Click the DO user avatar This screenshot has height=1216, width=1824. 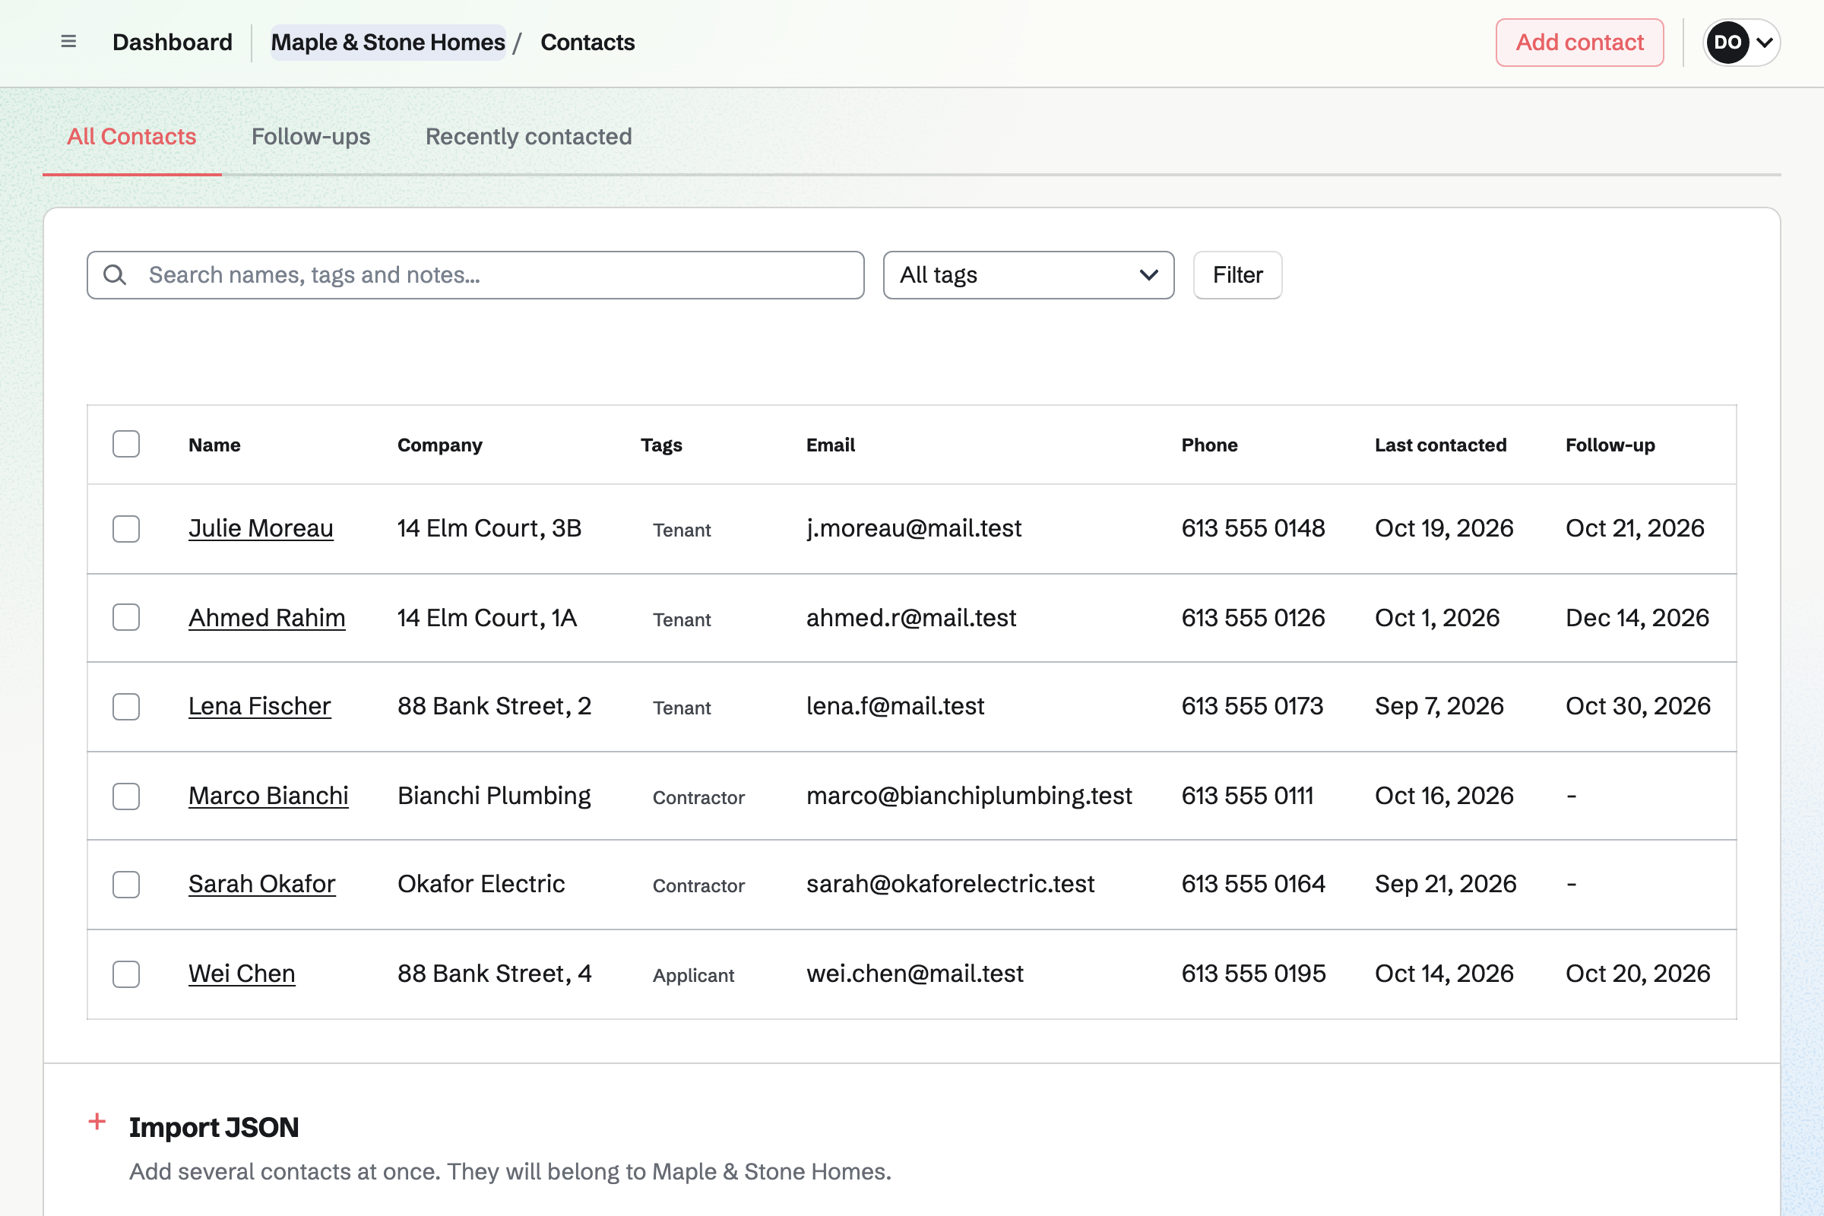(1727, 43)
